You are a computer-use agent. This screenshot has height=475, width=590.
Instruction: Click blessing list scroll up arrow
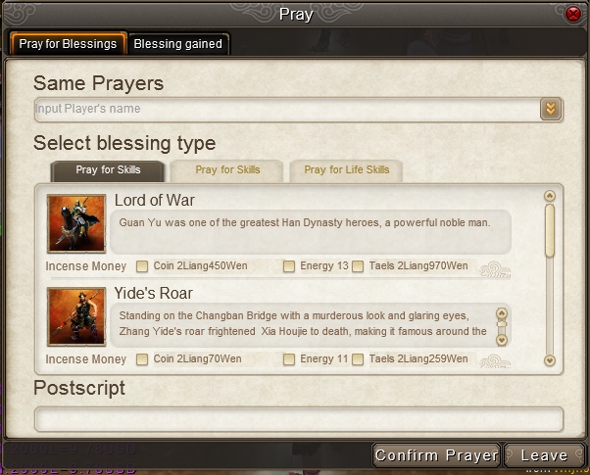(x=550, y=196)
